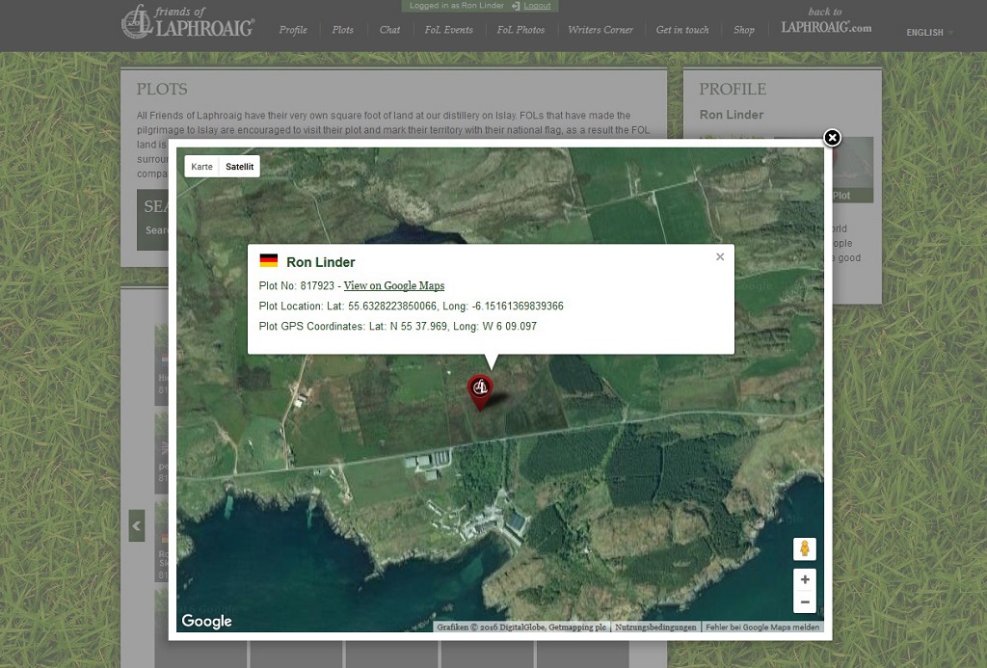Open Nutzungsbedingungen terms link

(x=655, y=628)
